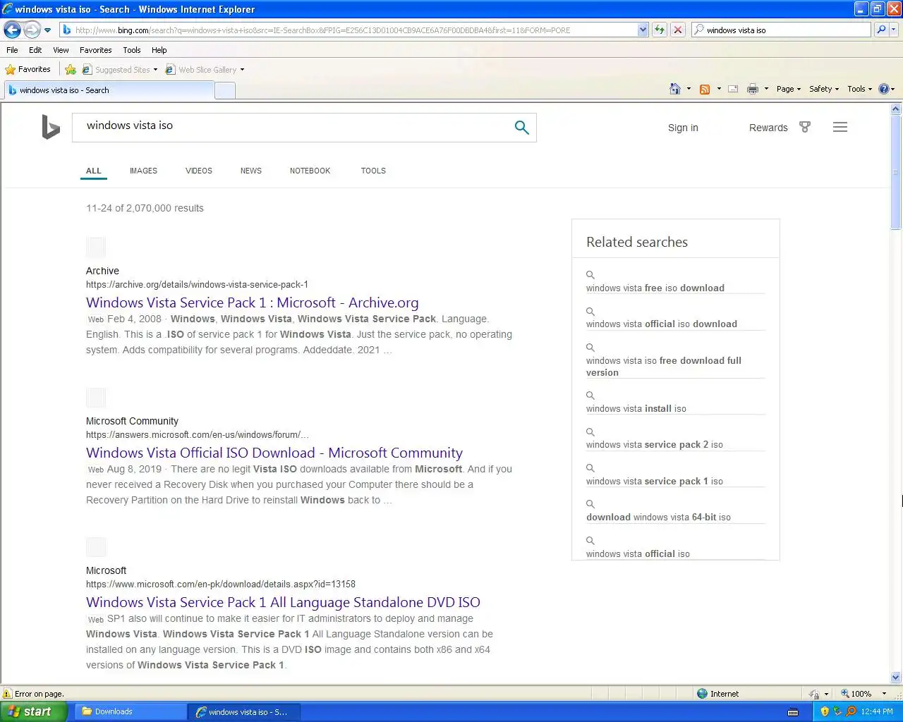The height and width of the screenshot is (722, 903).
Task: Switch to the VIDEOS tab
Action: [x=199, y=171]
